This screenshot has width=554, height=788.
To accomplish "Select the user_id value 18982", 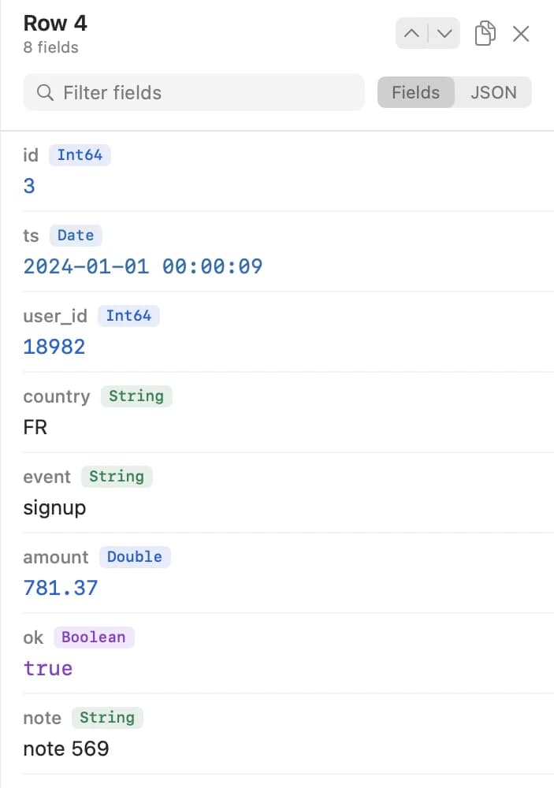I will (54, 347).
